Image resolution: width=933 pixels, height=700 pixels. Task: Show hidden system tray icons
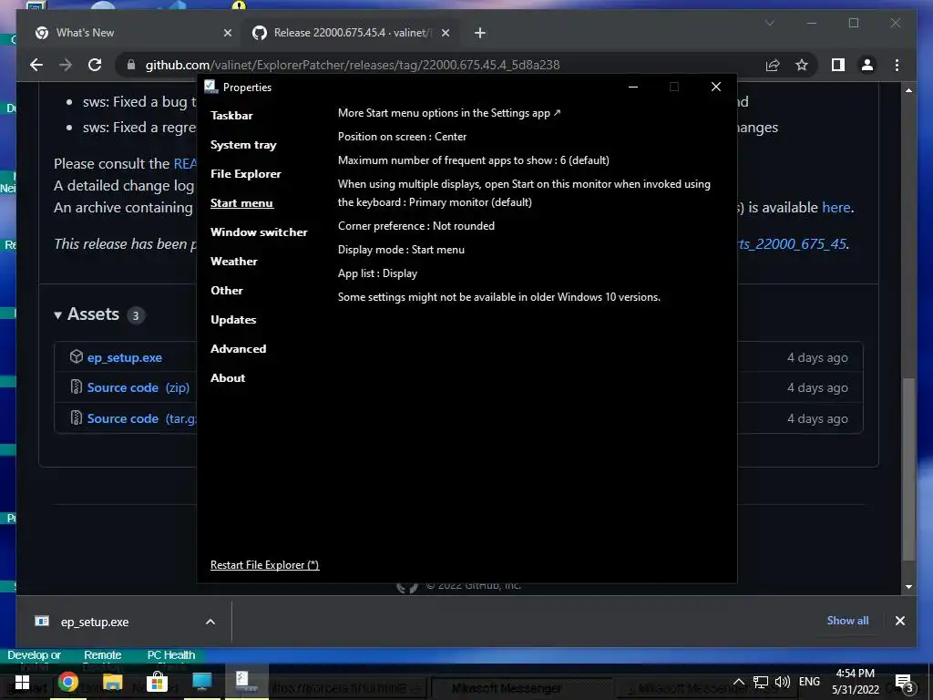point(738,682)
